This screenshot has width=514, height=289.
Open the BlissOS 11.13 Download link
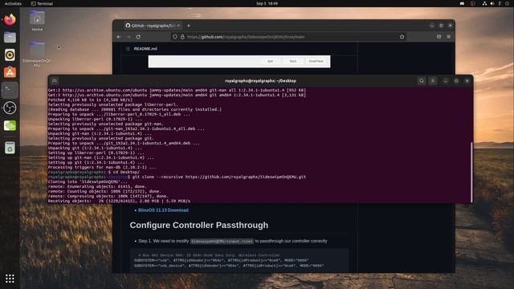click(x=163, y=210)
